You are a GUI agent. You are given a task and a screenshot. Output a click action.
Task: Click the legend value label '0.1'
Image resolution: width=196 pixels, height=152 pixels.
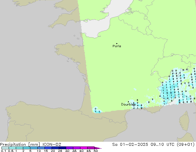(x=3, y=151)
